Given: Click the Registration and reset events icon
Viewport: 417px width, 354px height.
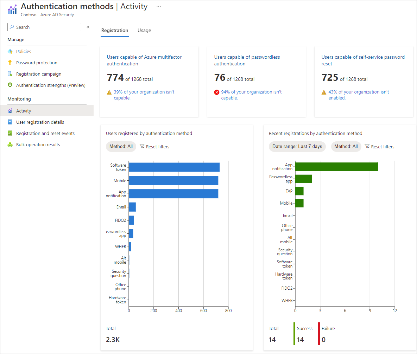Looking at the screenshot, I should pyautogui.click(x=10, y=133).
